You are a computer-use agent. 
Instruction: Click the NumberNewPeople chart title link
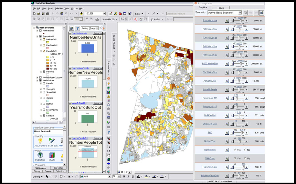coord(80,68)
